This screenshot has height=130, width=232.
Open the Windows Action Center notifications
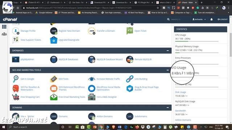point(227,127)
